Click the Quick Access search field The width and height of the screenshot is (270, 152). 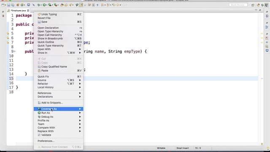coord(238,5)
